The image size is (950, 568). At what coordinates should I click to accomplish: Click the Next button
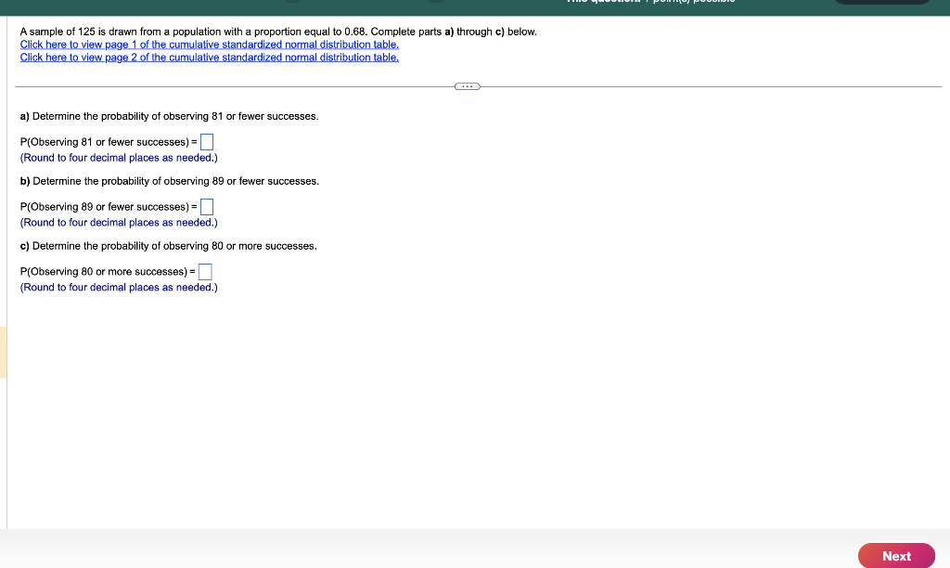pyautogui.click(x=896, y=555)
